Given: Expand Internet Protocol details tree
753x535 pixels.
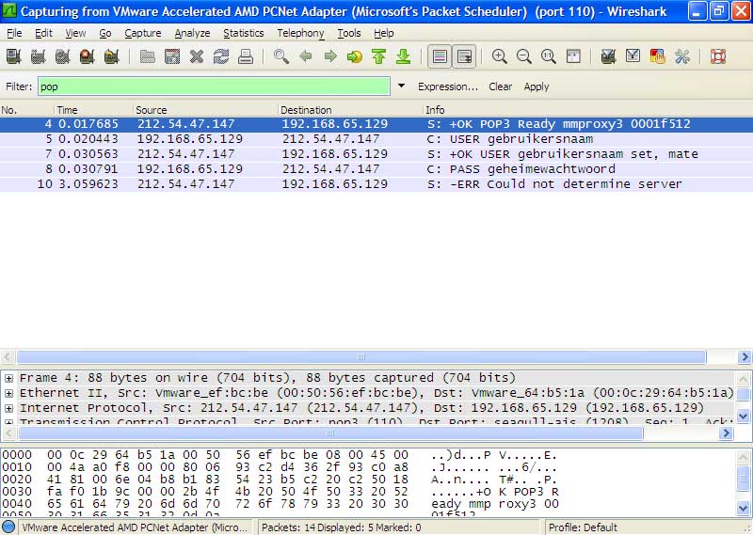Looking at the screenshot, I should click(x=8, y=408).
